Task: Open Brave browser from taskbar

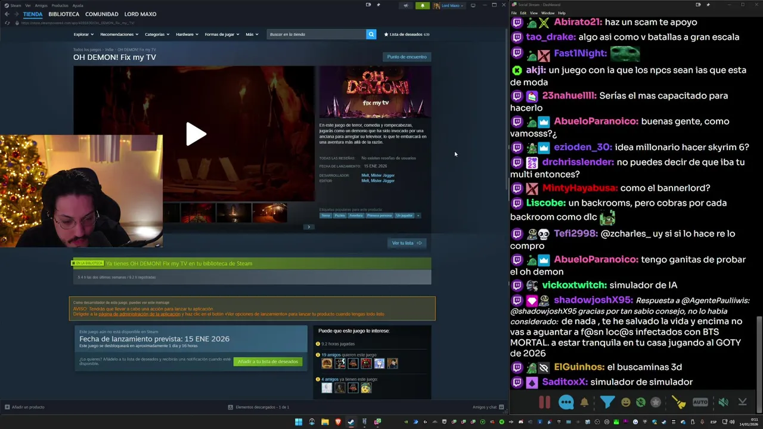Action: tap(338, 422)
